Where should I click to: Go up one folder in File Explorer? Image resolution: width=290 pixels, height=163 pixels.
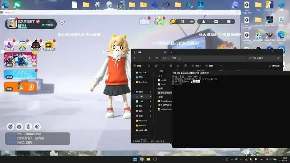point(149,58)
